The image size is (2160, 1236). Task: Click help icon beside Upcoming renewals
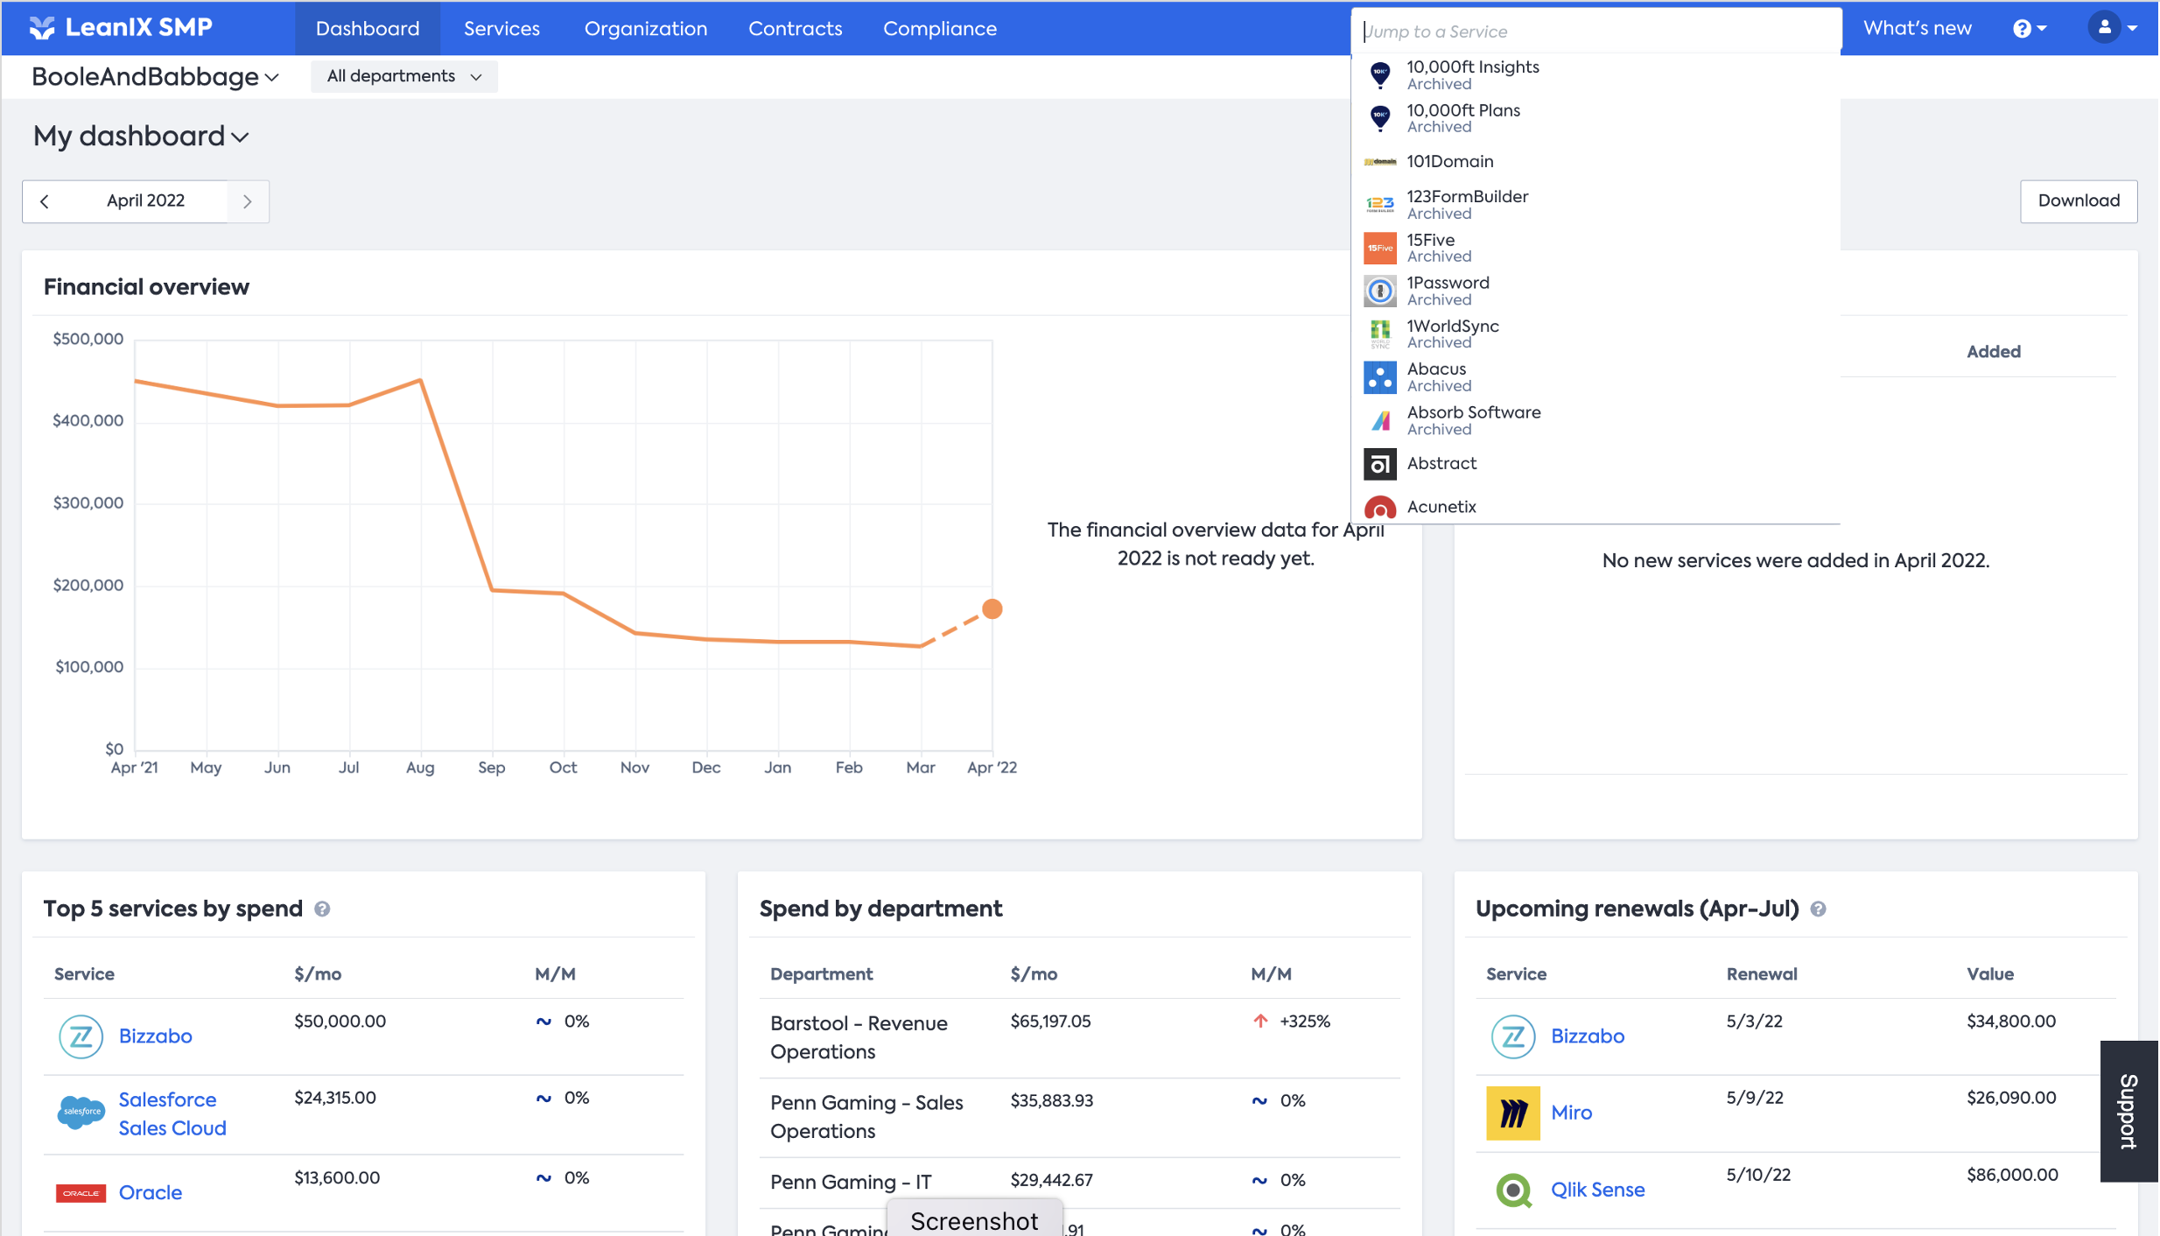(1818, 909)
